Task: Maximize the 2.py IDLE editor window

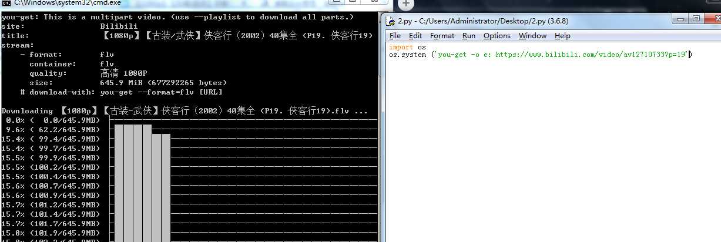Action: tap(696, 19)
